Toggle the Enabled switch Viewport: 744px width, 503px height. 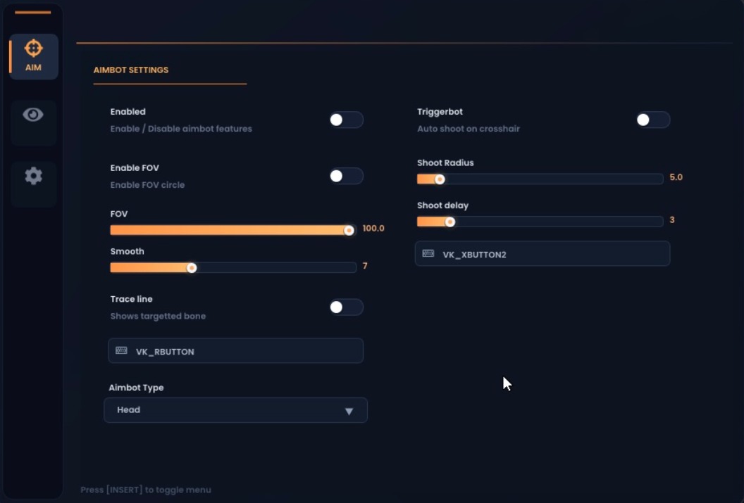click(x=346, y=120)
